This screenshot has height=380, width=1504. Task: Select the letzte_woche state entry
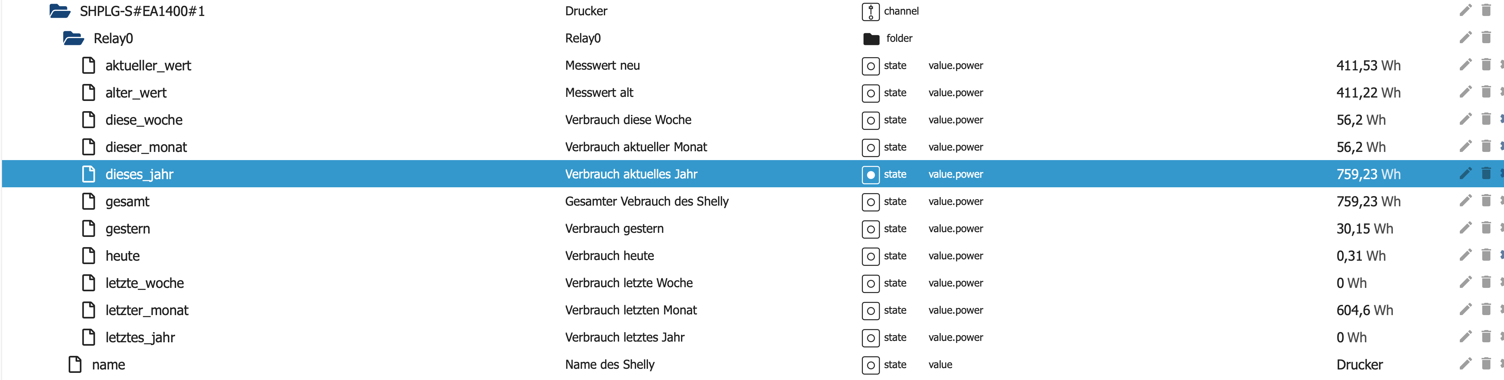point(144,283)
